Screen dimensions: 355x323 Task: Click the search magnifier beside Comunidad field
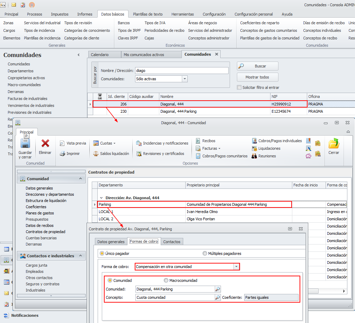pos(218,289)
